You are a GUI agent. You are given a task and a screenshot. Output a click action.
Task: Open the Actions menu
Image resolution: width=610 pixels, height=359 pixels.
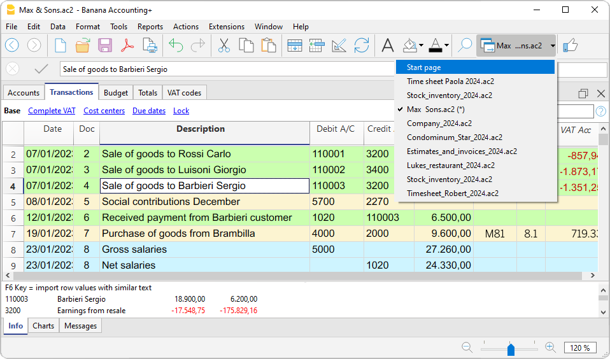[185, 27]
